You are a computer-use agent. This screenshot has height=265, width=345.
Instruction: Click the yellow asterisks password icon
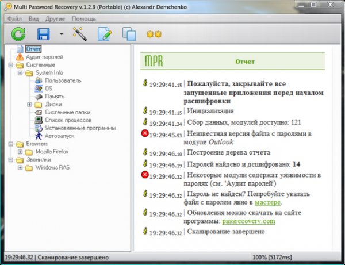pyautogui.click(x=154, y=34)
